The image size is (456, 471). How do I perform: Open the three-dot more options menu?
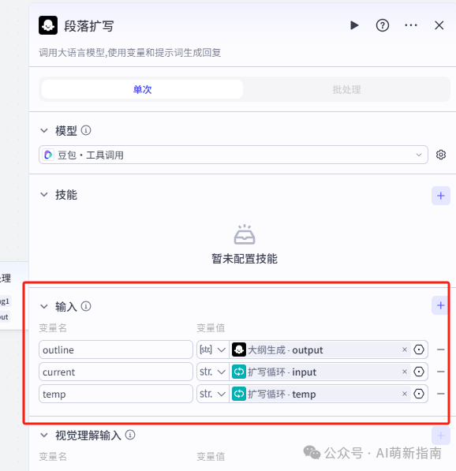[411, 25]
